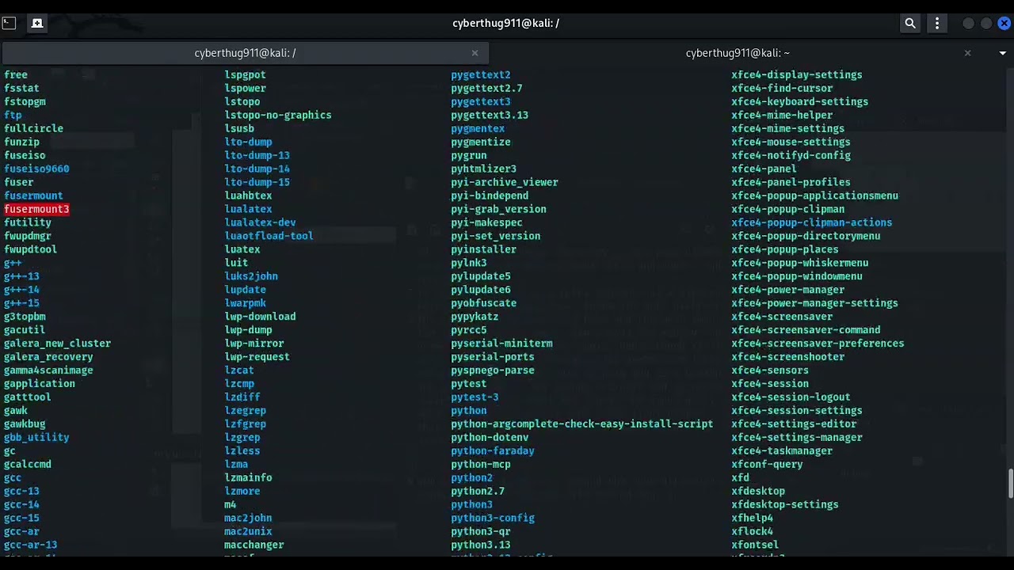The image size is (1014, 570).
Task: Switch to the 'cyberthug911@kali: /' tab
Action: [245, 53]
